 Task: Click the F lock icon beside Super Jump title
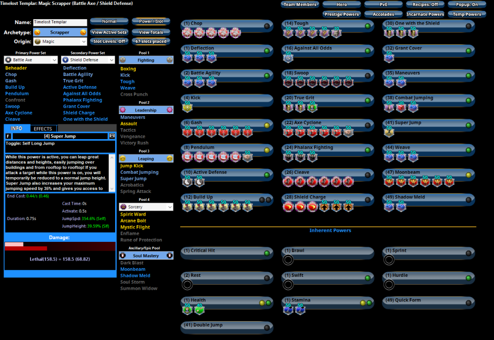[x=8, y=136]
